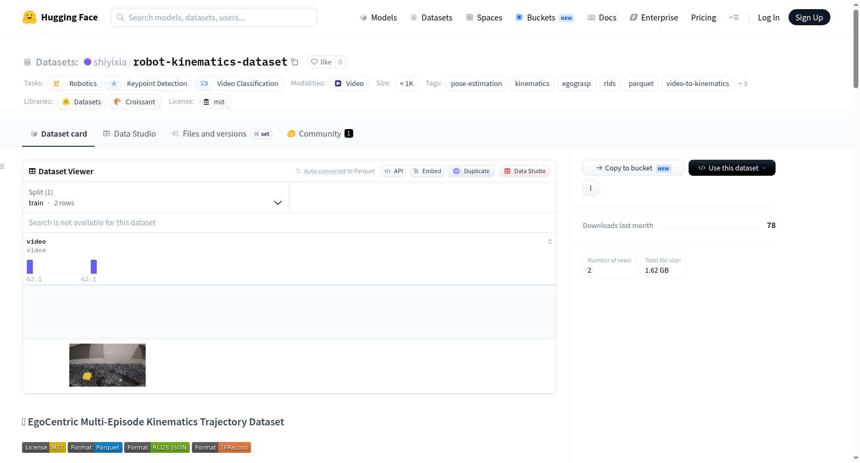
Task: Click the Datasets breadcrumb icon
Action: [27, 62]
